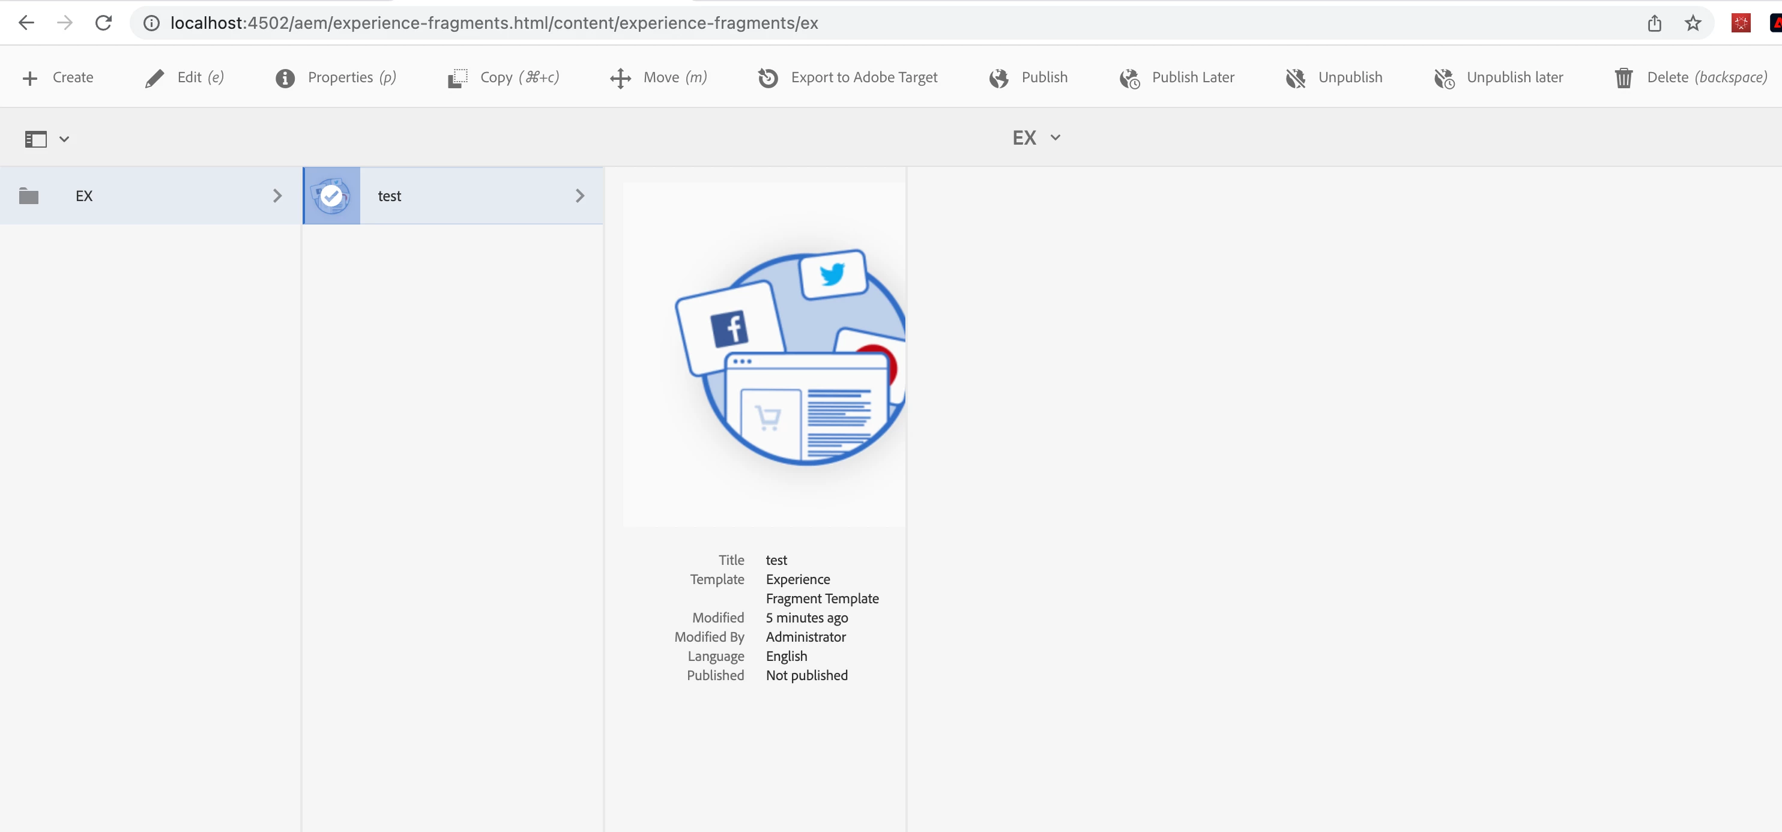Image resolution: width=1782 pixels, height=832 pixels.
Task: Bookmark page with the star icon
Action: click(x=1692, y=23)
